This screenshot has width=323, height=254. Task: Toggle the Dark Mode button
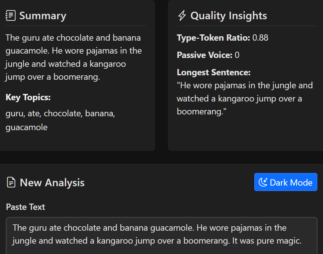tap(286, 182)
